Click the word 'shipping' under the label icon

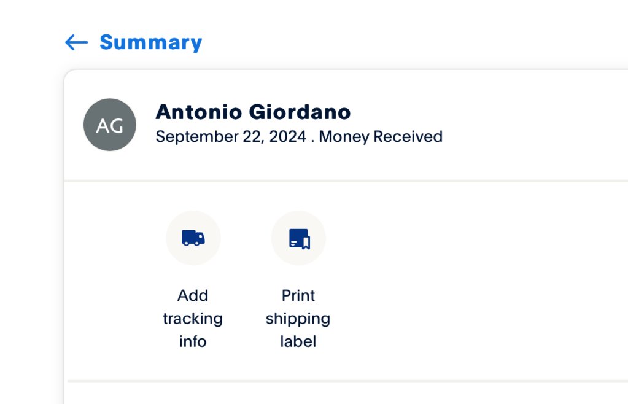pyautogui.click(x=298, y=319)
